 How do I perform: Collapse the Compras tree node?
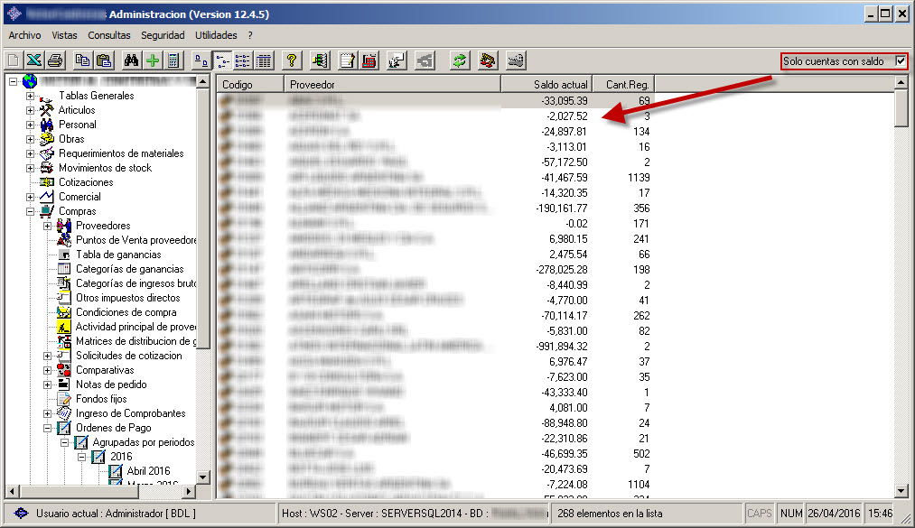[x=31, y=211]
